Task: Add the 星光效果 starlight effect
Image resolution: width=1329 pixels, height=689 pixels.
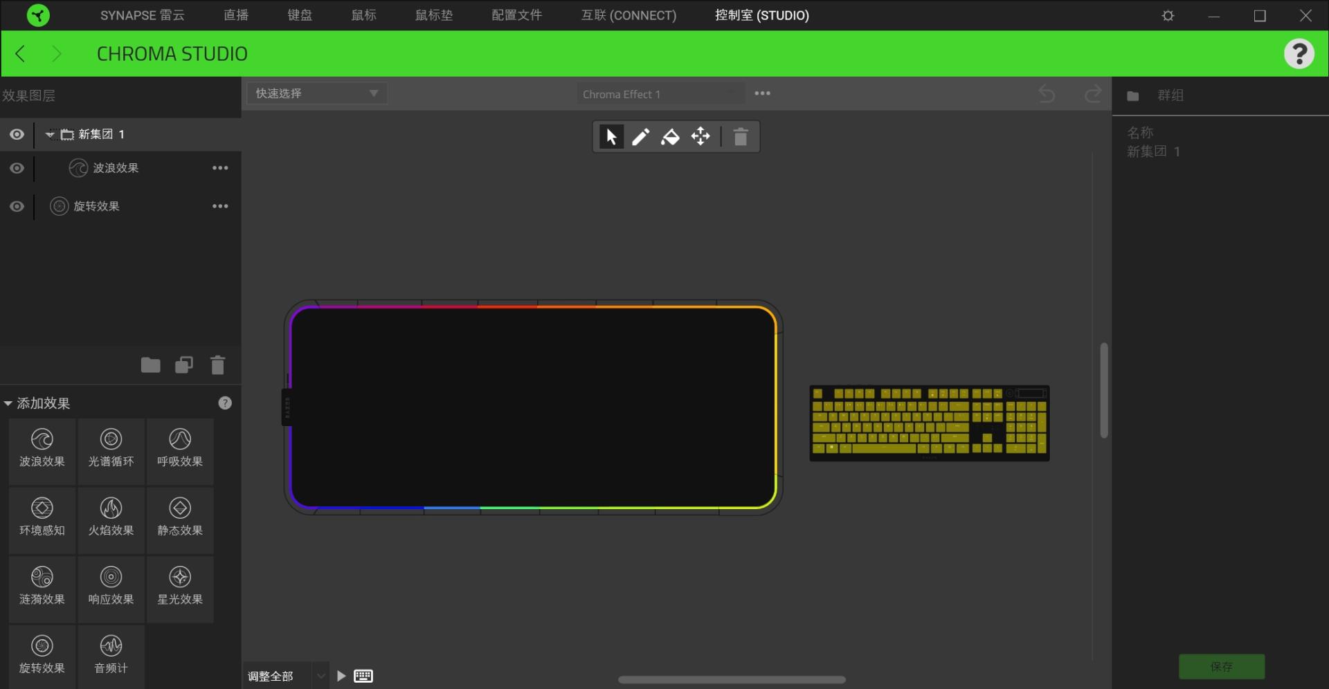Action: click(180, 589)
